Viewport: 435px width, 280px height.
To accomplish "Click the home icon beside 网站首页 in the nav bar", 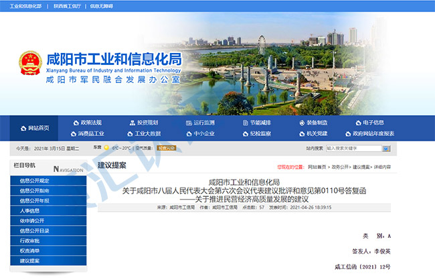I will [x=23, y=129].
